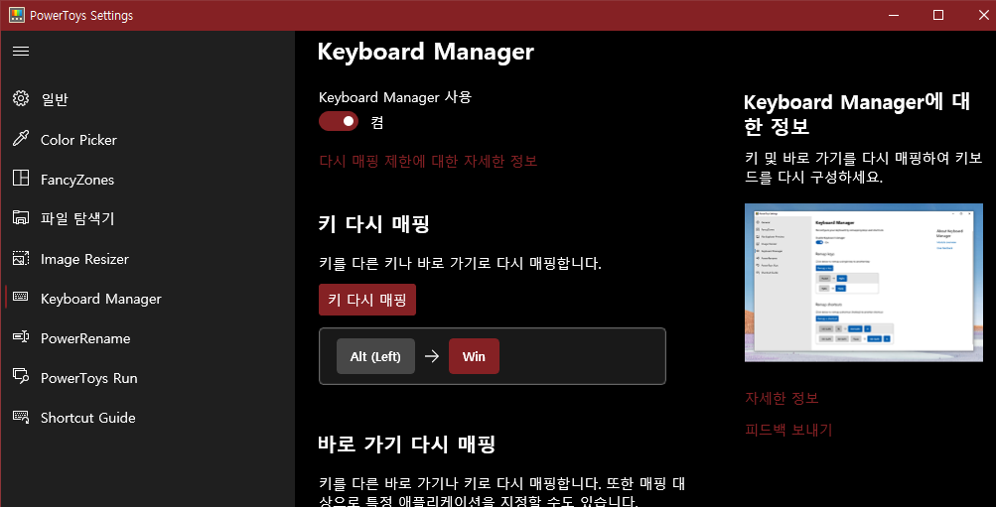Click the 파일 탐색기 folder icon

pyautogui.click(x=21, y=217)
